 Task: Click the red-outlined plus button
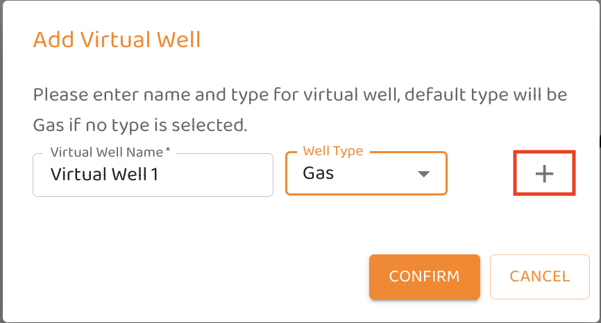544,174
